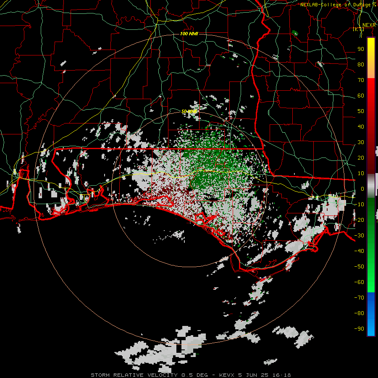Click the -60 value on the velocity scale
This screenshot has height=378, width=378.
click(x=359, y=282)
